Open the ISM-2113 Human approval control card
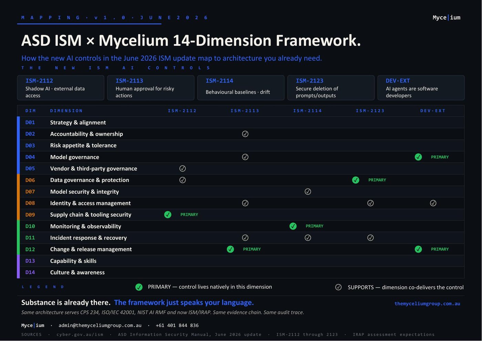482x341 pixels. (151, 88)
